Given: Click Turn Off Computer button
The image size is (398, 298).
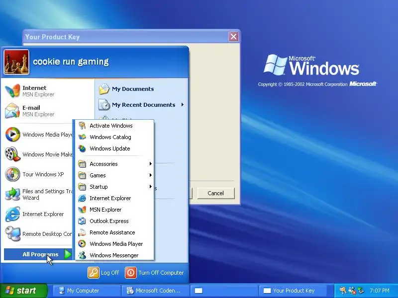Looking at the screenshot, I should point(154,273).
